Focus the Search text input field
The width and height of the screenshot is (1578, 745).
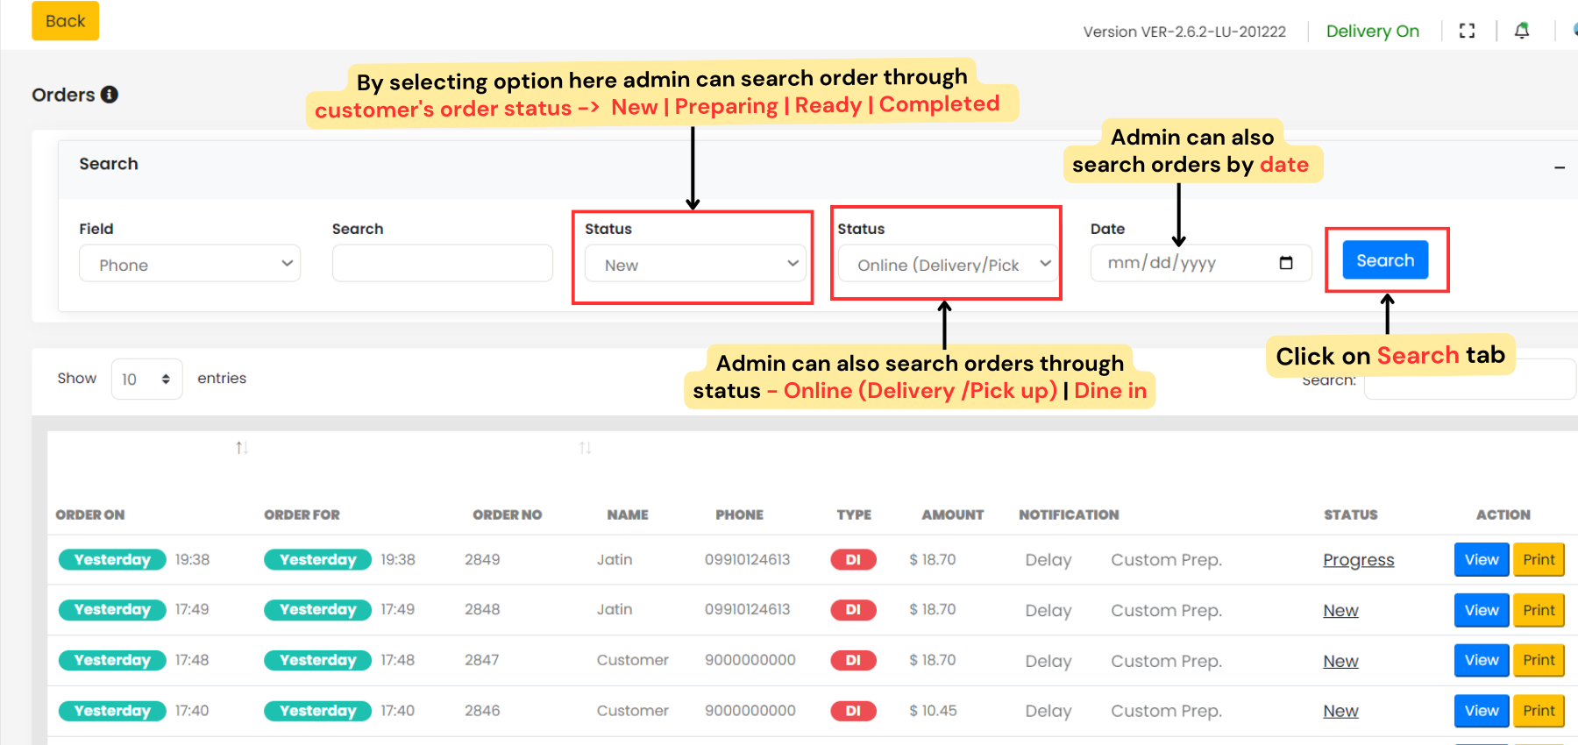(x=443, y=264)
